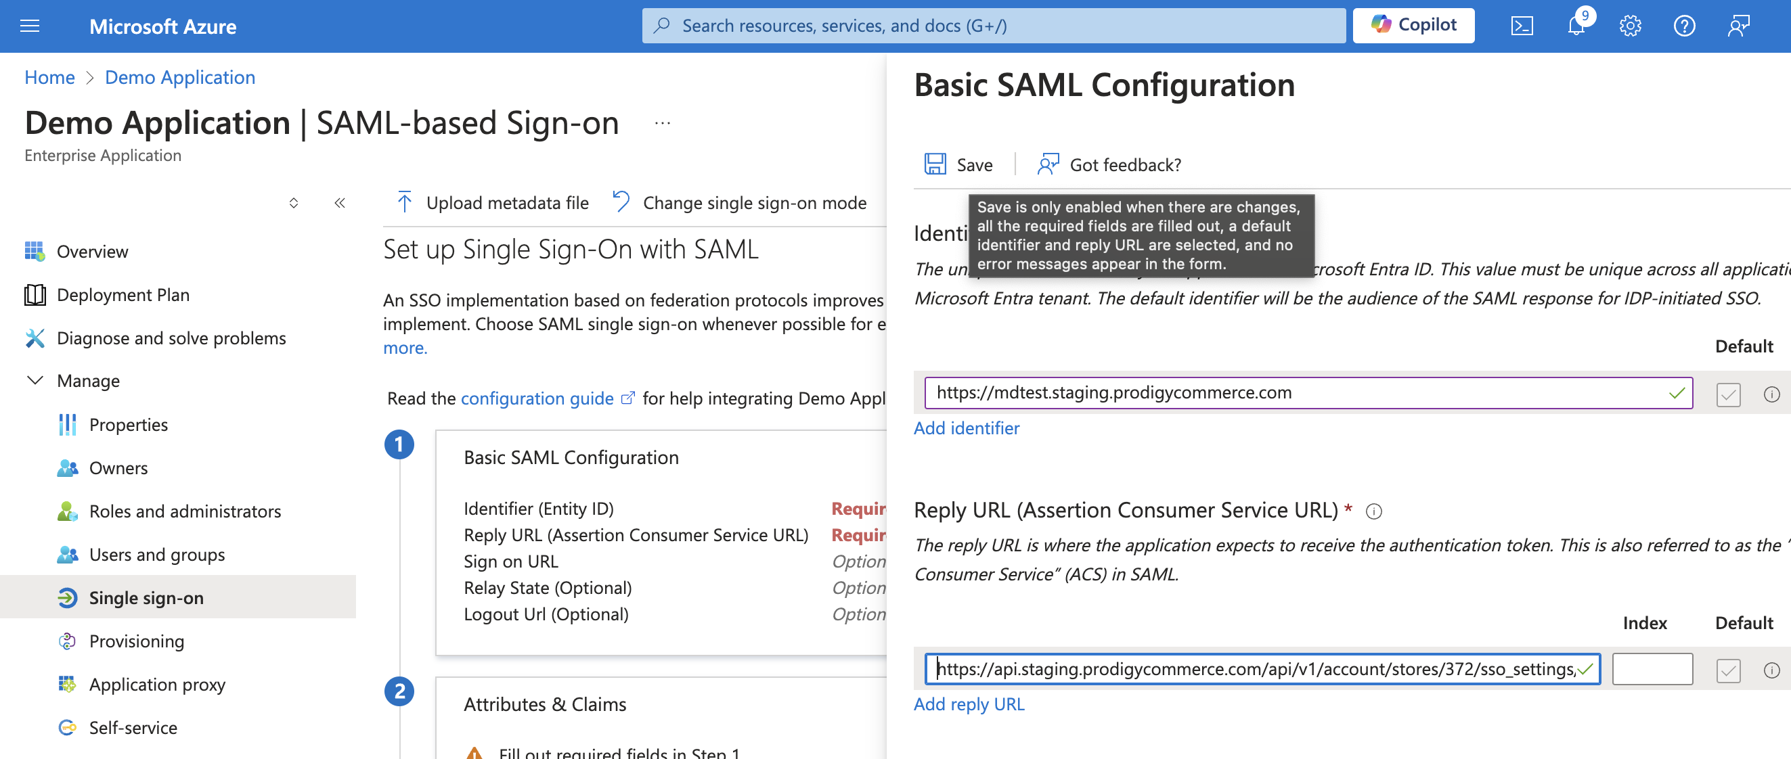This screenshot has width=1791, height=759.
Task: Click 'Basic SAML Configuration' card title
Action: 571,457
